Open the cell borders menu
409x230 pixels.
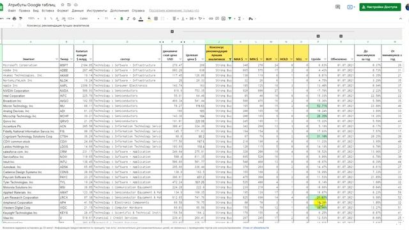[156, 19]
